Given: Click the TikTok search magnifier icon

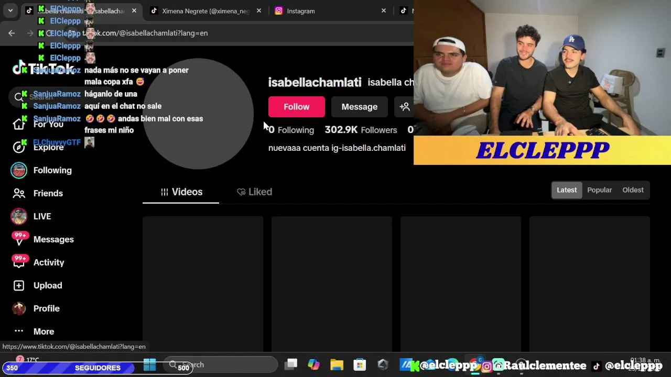Looking at the screenshot, I should [x=19, y=97].
